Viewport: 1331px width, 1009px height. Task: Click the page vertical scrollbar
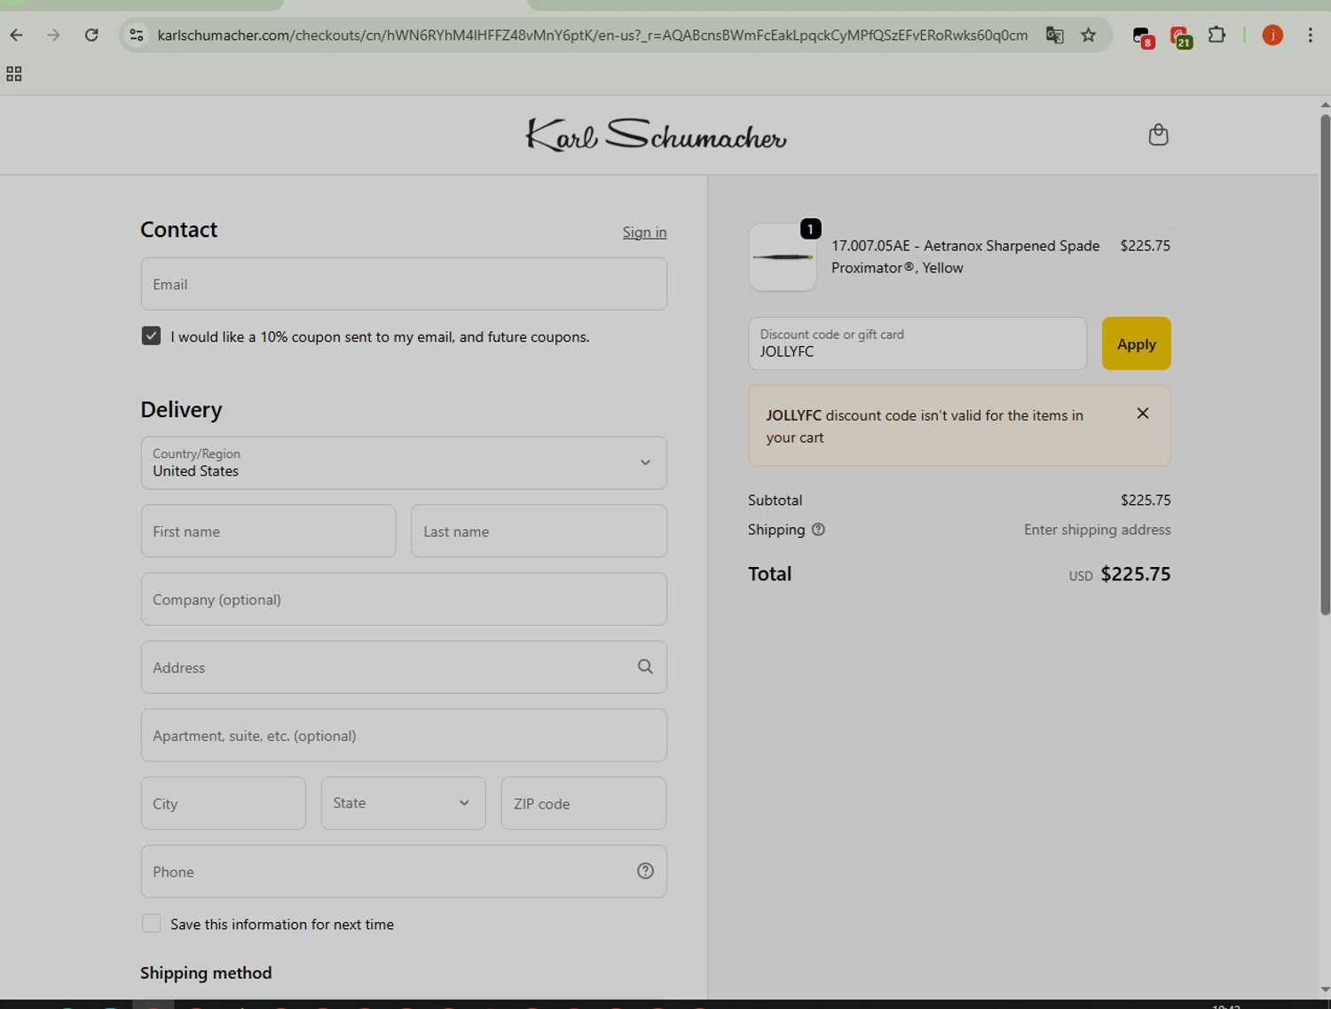[1325, 364]
